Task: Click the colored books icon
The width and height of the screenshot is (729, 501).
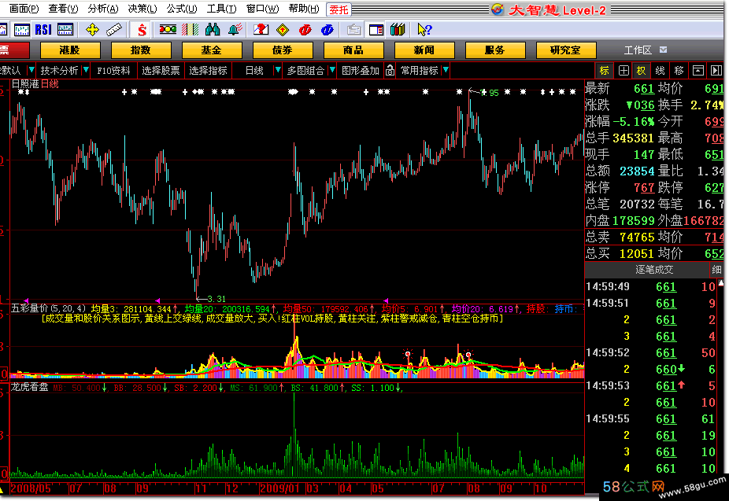Action: pyautogui.click(x=398, y=30)
